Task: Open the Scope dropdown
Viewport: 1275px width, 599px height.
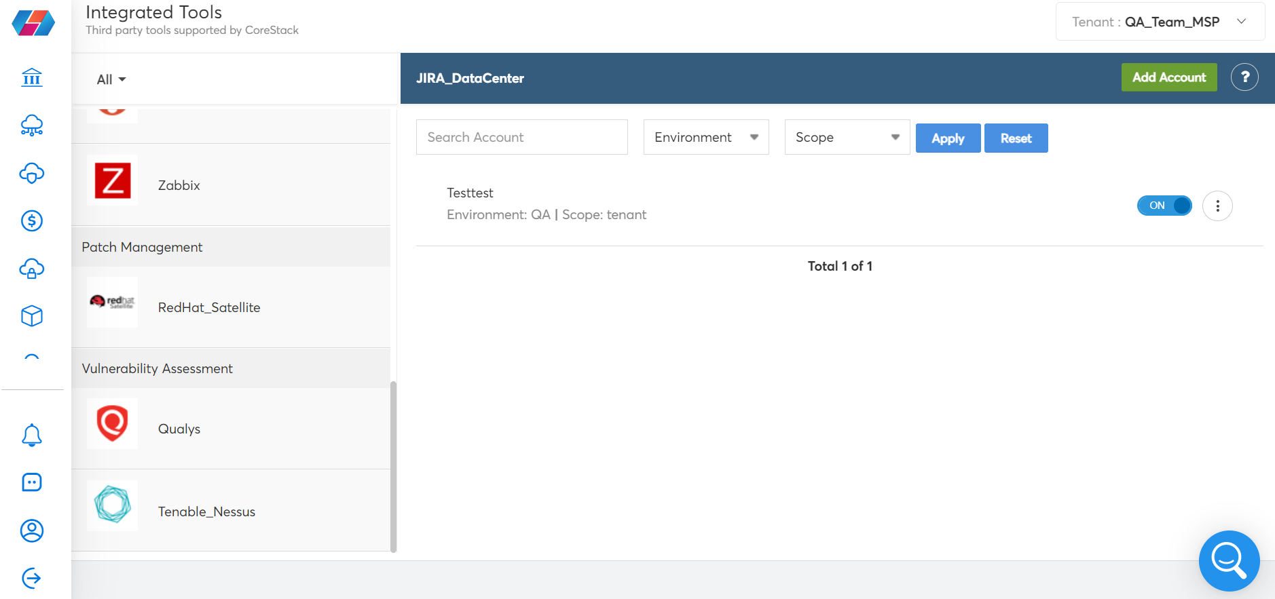Action: 847,137
